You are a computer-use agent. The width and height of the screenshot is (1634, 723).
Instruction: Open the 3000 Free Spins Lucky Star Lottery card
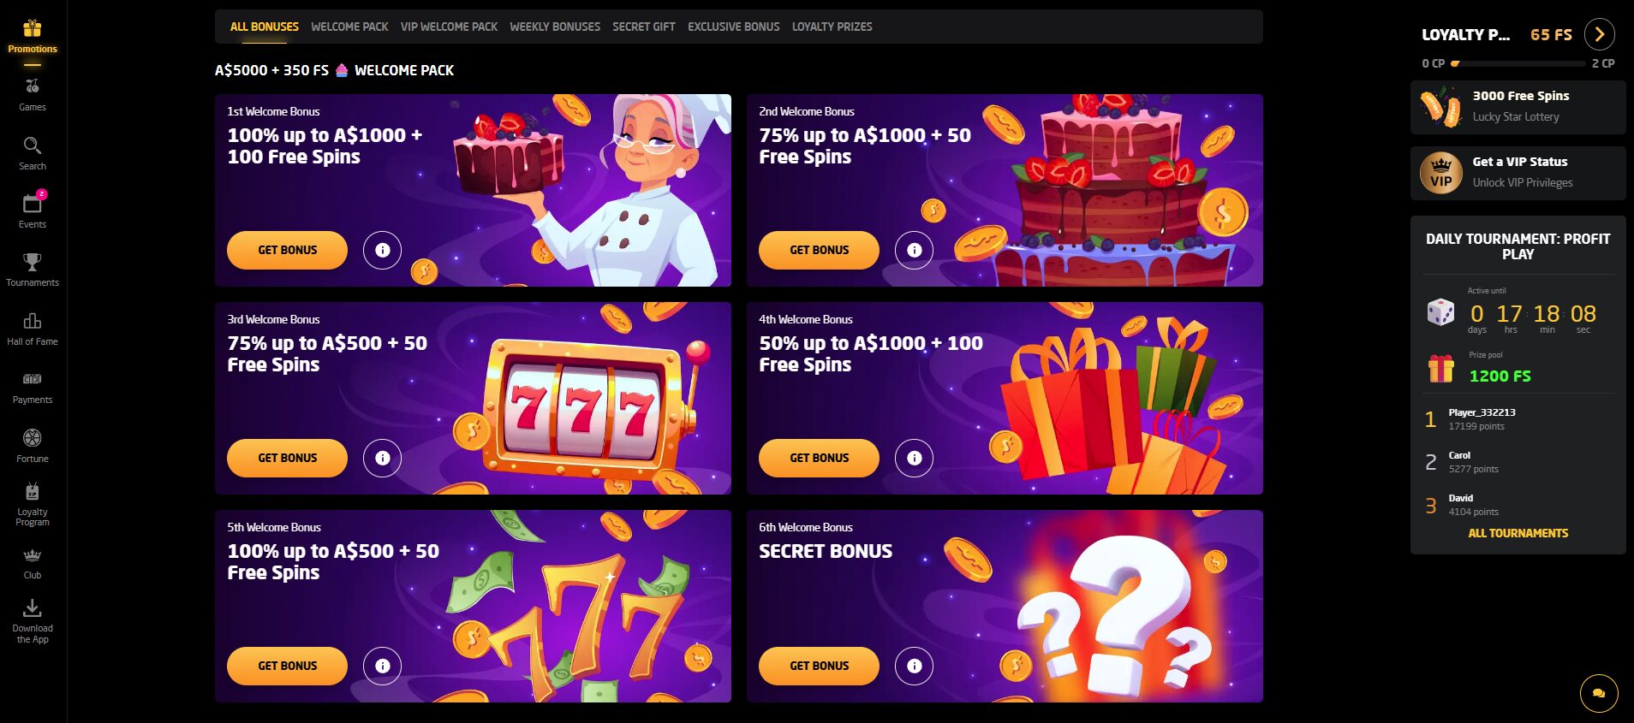tap(1518, 107)
